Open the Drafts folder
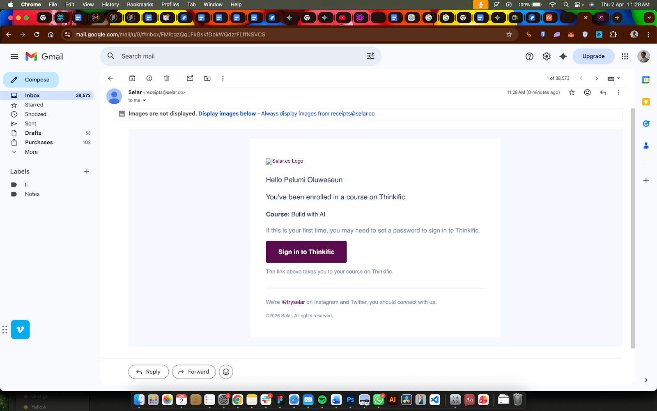Image resolution: width=657 pixels, height=411 pixels. pyautogui.click(x=33, y=133)
